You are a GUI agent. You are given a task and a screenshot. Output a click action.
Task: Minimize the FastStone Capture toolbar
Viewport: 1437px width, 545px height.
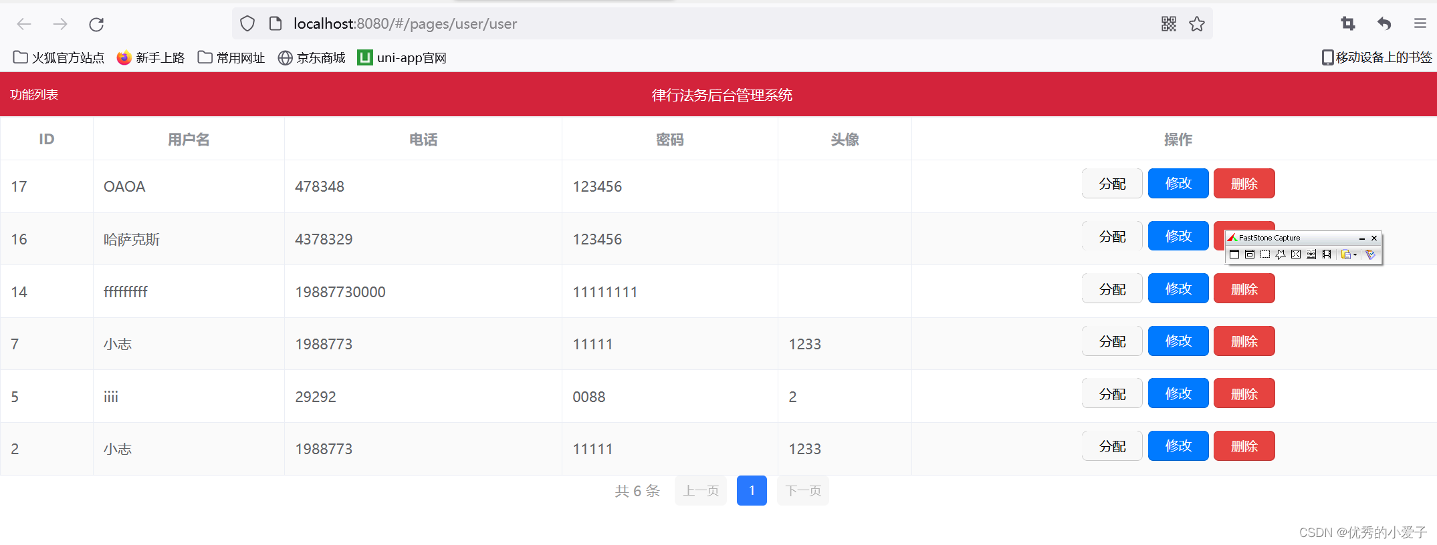click(x=1362, y=238)
